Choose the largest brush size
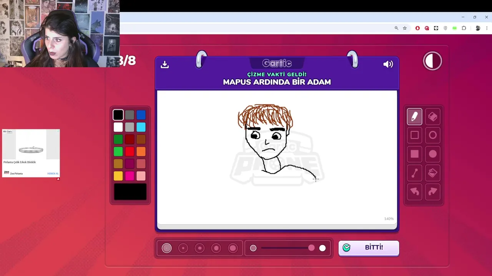 click(x=233, y=248)
